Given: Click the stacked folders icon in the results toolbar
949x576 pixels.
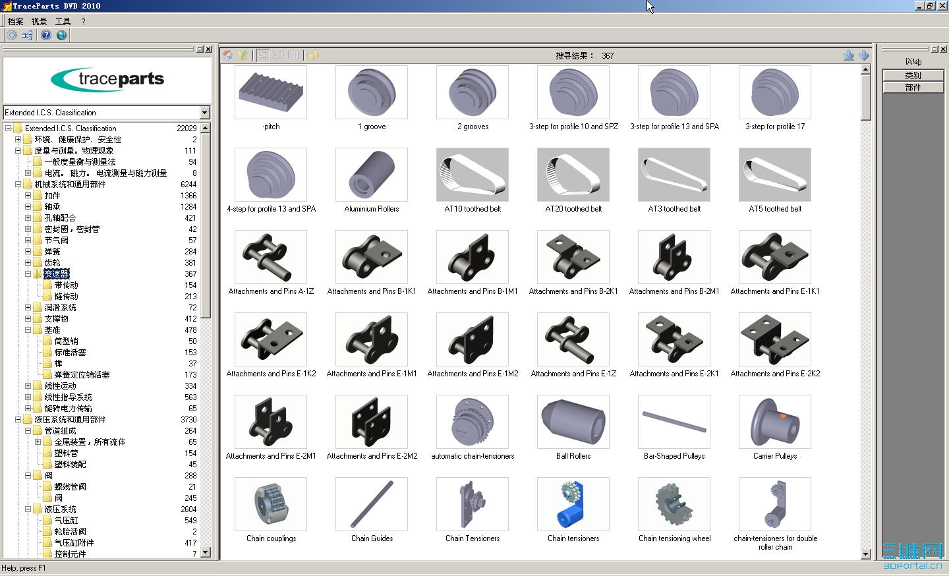Looking at the screenshot, I should [x=314, y=55].
